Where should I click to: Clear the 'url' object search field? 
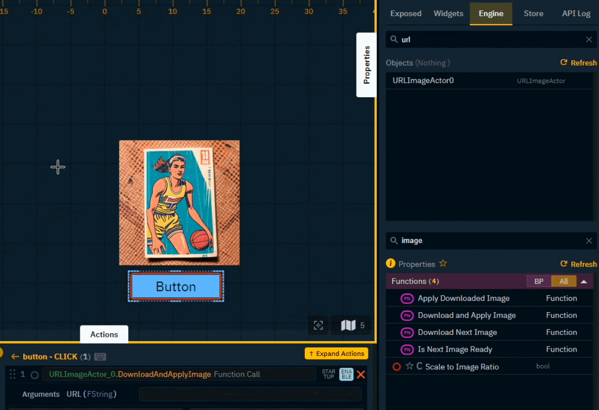pyautogui.click(x=589, y=40)
